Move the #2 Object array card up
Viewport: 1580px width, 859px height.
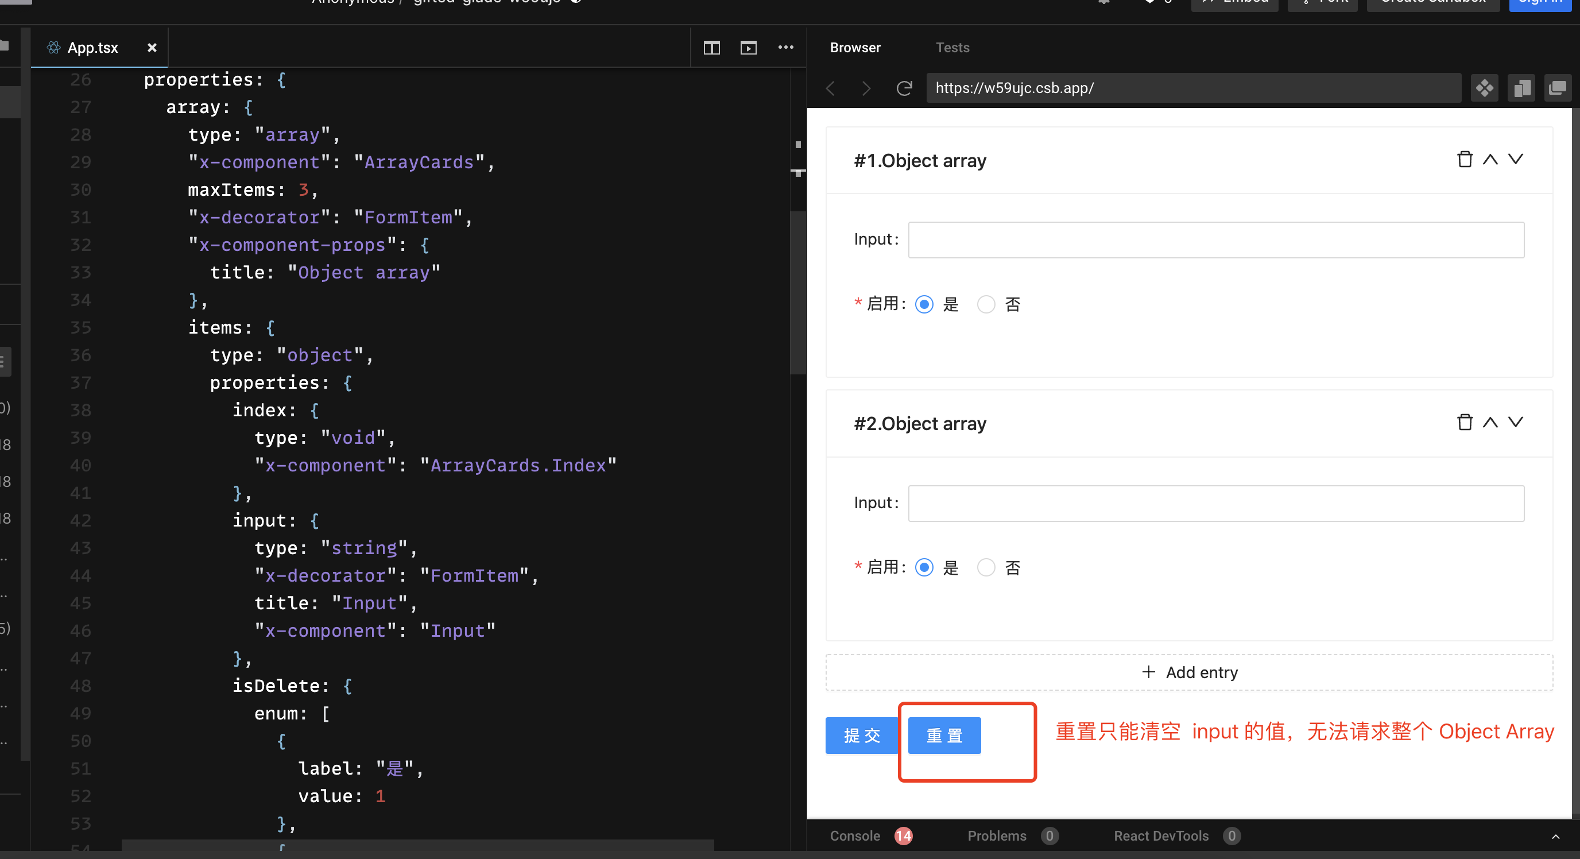[1490, 423]
